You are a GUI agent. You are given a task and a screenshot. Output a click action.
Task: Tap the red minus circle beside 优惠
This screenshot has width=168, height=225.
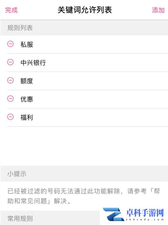point(11,99)
